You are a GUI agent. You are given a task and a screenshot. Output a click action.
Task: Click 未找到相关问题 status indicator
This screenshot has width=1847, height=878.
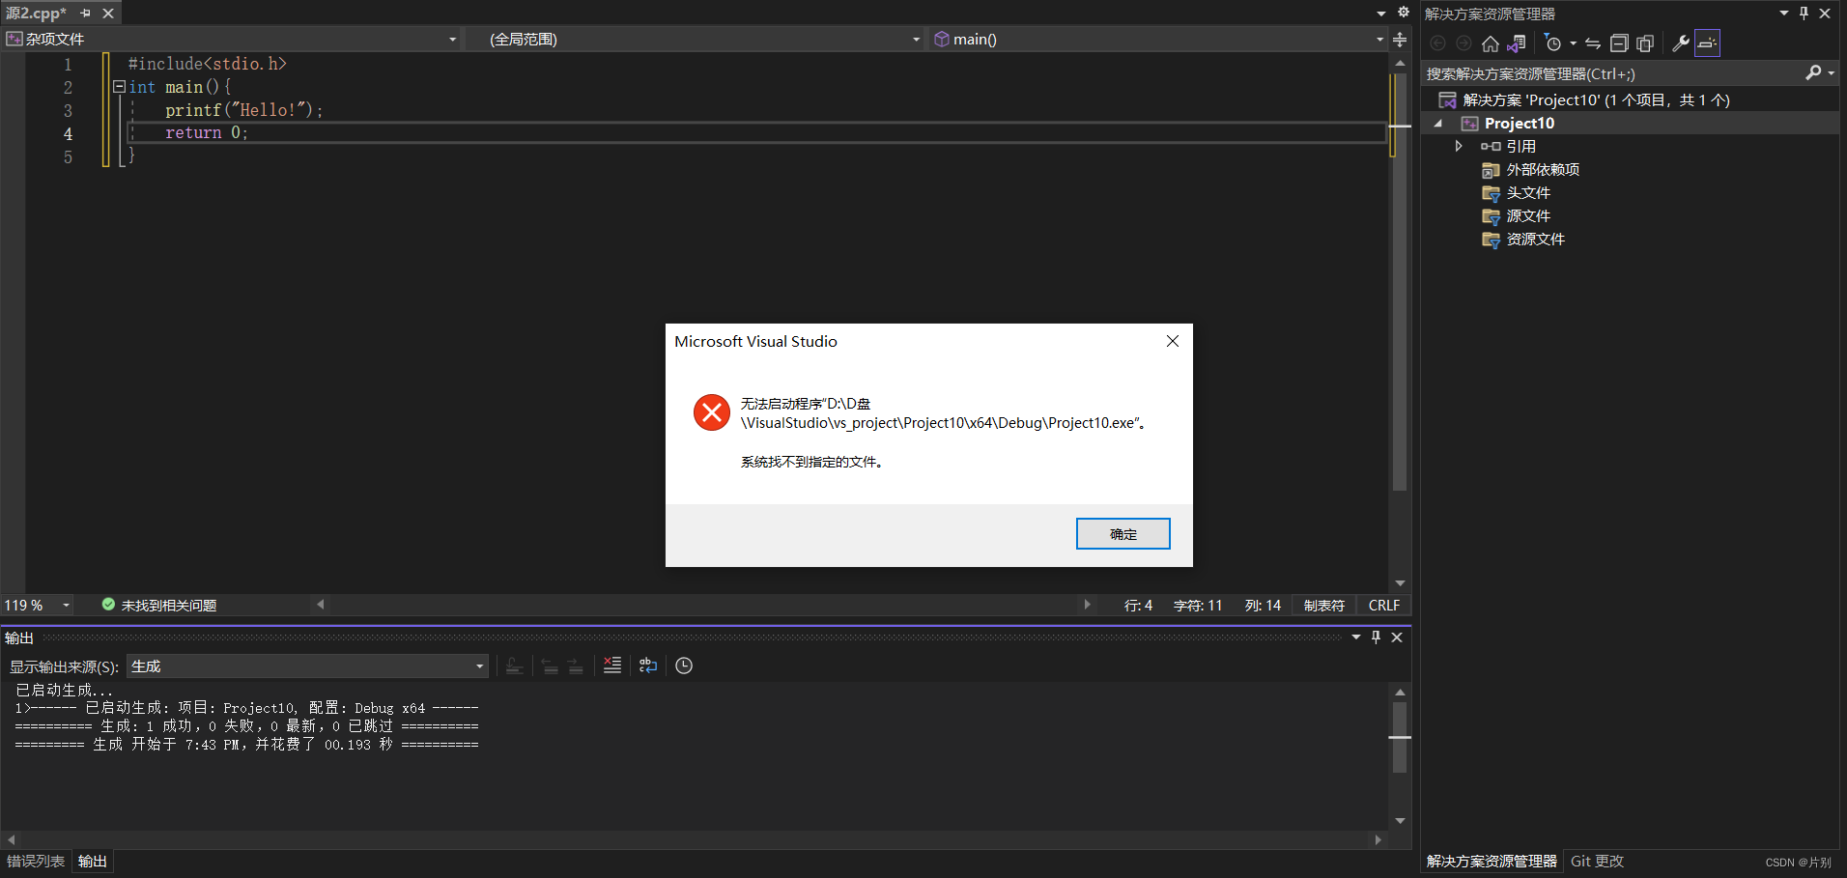(x=159, y=605)
